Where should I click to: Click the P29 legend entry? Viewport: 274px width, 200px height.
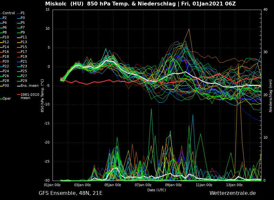(24, 81)
